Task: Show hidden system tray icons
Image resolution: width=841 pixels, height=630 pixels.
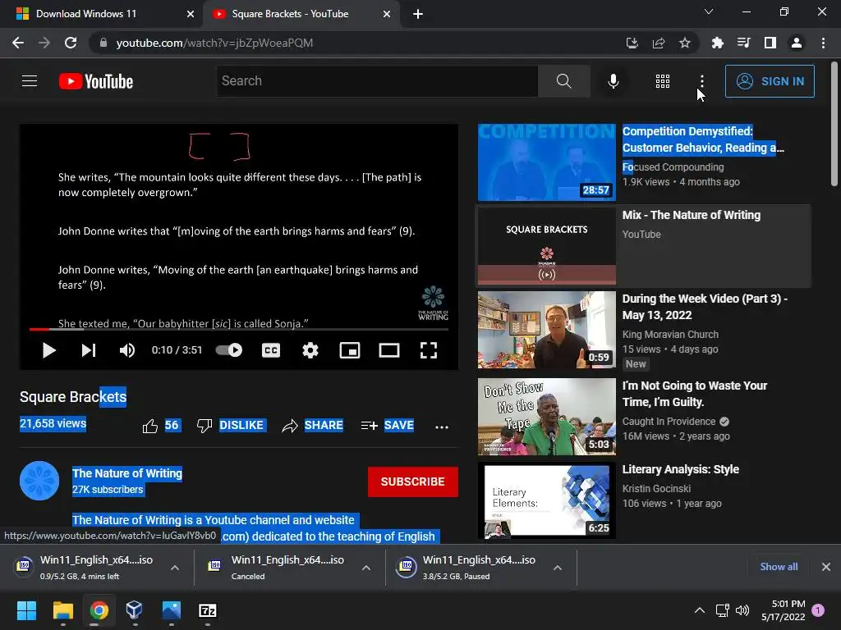Action: [x=700, y=610]
